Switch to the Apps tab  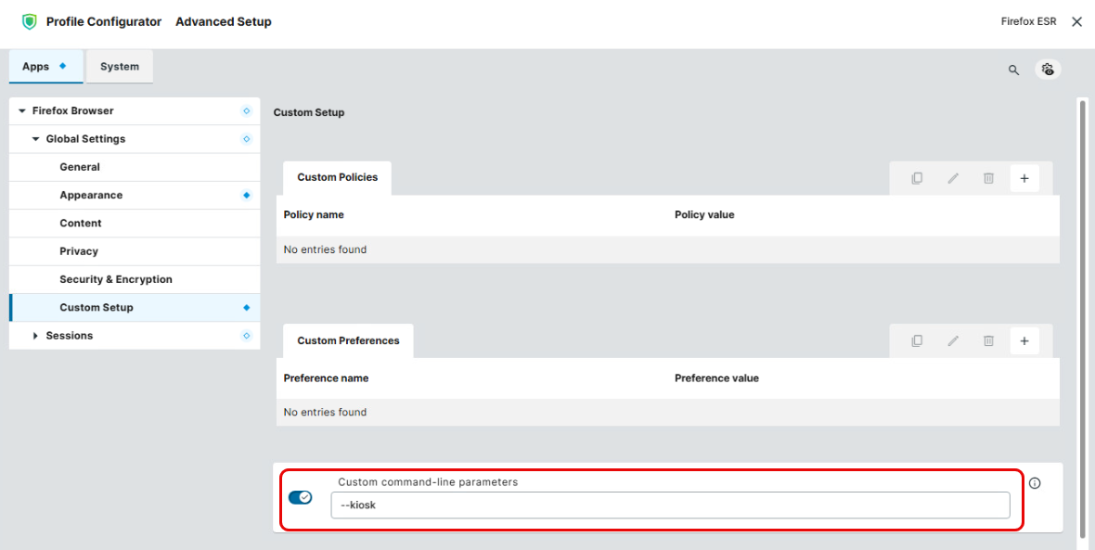46,66
